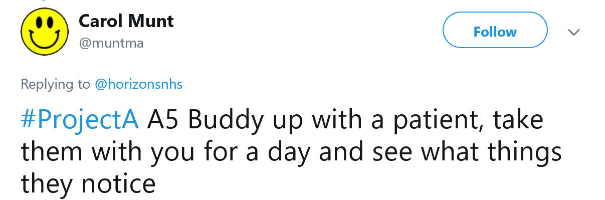Select the @muntma username handle

coord(111,44)
